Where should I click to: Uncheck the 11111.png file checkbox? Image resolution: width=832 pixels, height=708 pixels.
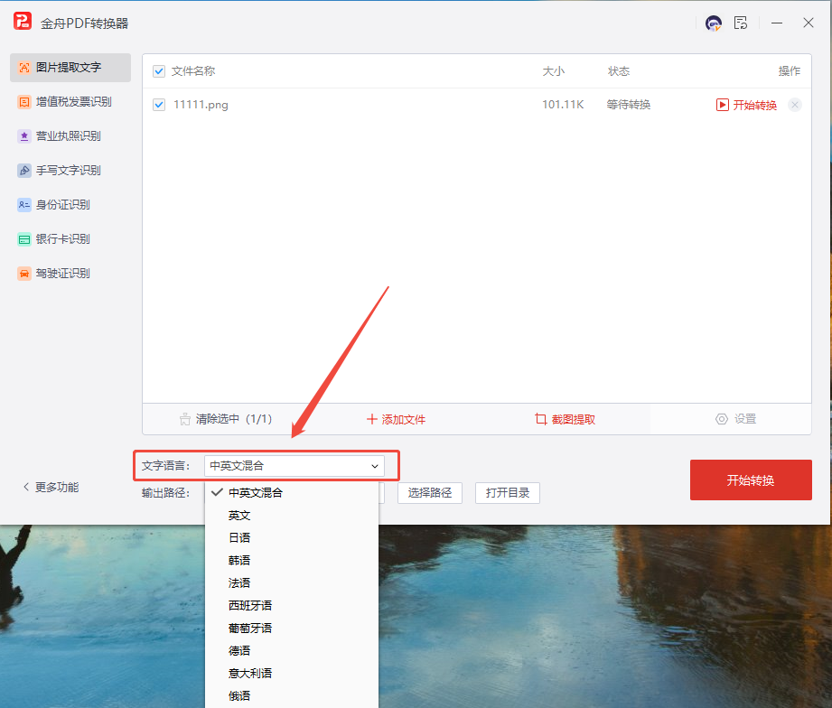point(159,105)
